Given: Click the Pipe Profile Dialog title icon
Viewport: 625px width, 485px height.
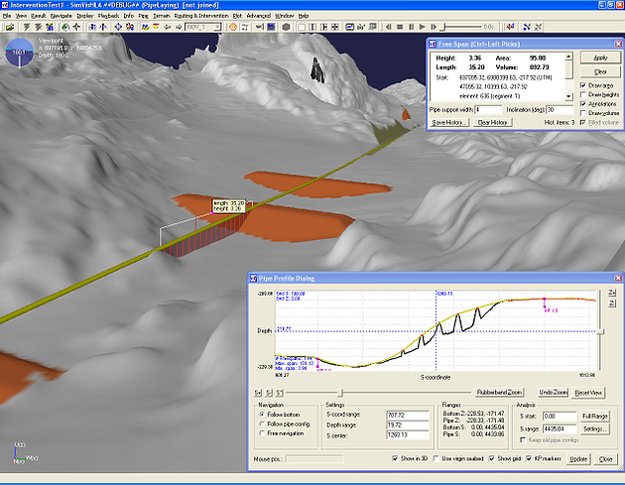Looking at the screenshot, I should [x=253, y=280].
